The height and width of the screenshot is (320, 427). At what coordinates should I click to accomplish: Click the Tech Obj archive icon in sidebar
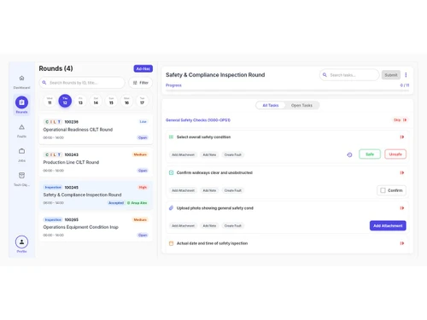point(21,175)
